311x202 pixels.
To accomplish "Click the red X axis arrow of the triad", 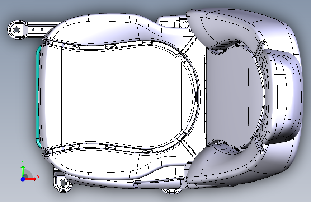I will [x=30, y=179].
